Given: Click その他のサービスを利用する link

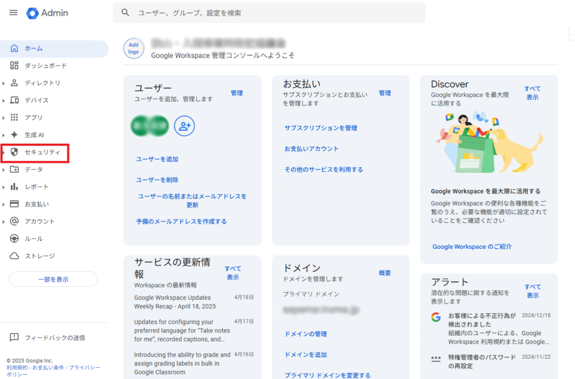Looking at the screenshot, I should pos(324,170).
